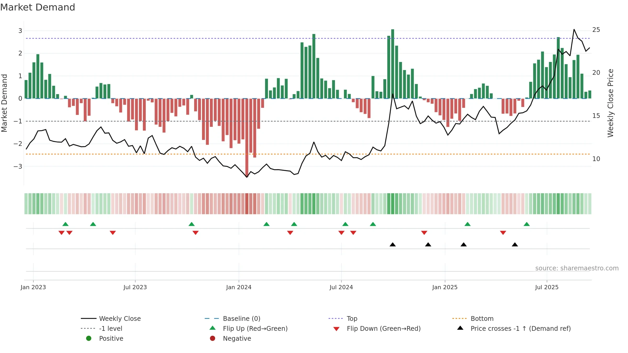Toggle Flip Up (Red→Green) legend entry
628x353 pixels.
tap(248, 328)
